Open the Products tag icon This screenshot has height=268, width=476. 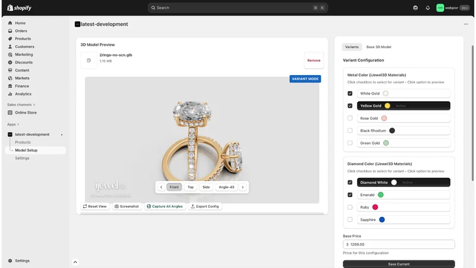tap(10, 39)
